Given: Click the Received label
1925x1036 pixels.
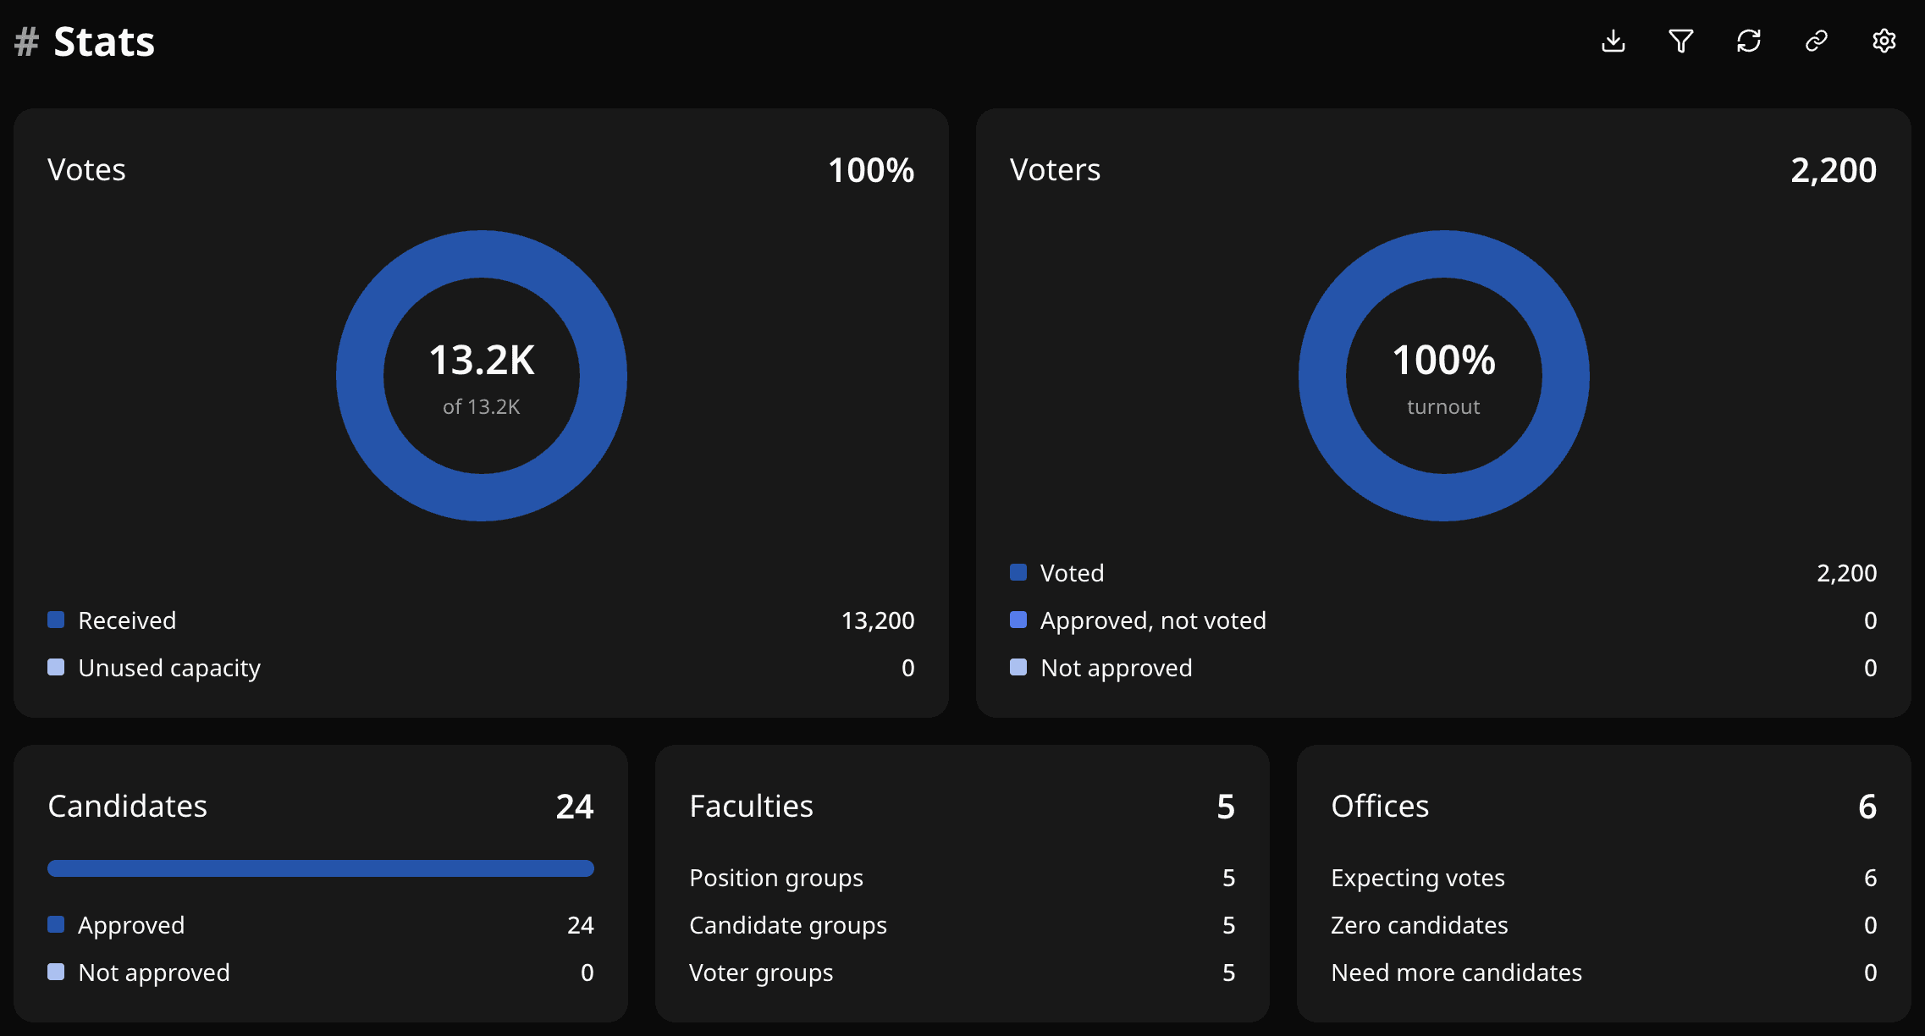Looking at the screenshot, I should (x=127, y=620).
